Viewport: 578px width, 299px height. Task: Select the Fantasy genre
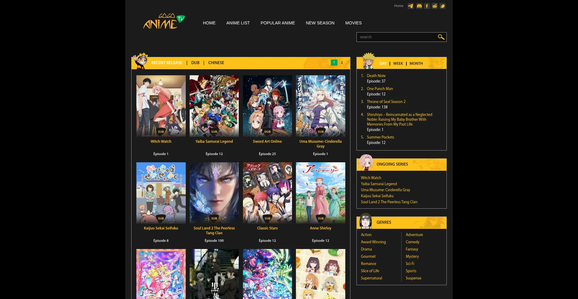click(412, 249)
